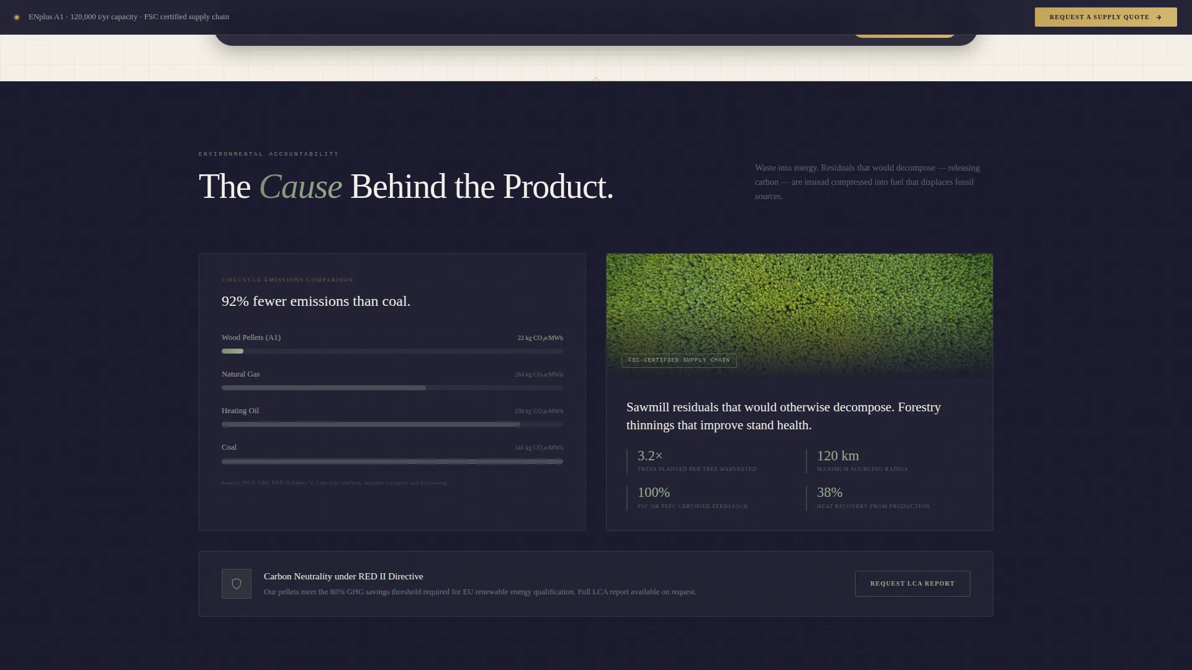This screenshot has width=1192, height=670.
Task: Click the Heating Oil emissions bar
Action: [392, 424]
